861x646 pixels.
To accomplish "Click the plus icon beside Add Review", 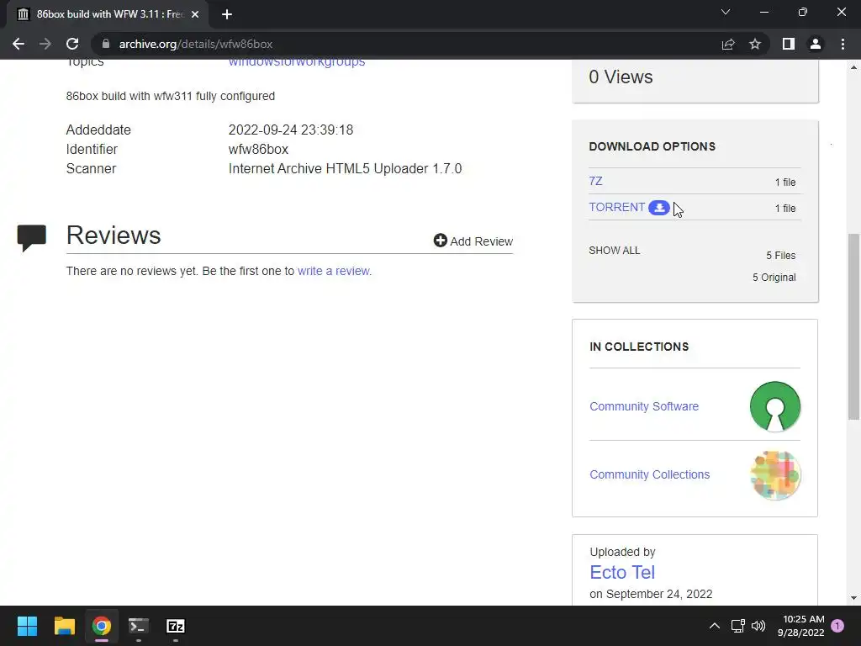I will (x=440, y=241).
